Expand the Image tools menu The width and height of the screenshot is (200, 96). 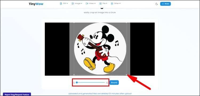click(x=77, y=3)
